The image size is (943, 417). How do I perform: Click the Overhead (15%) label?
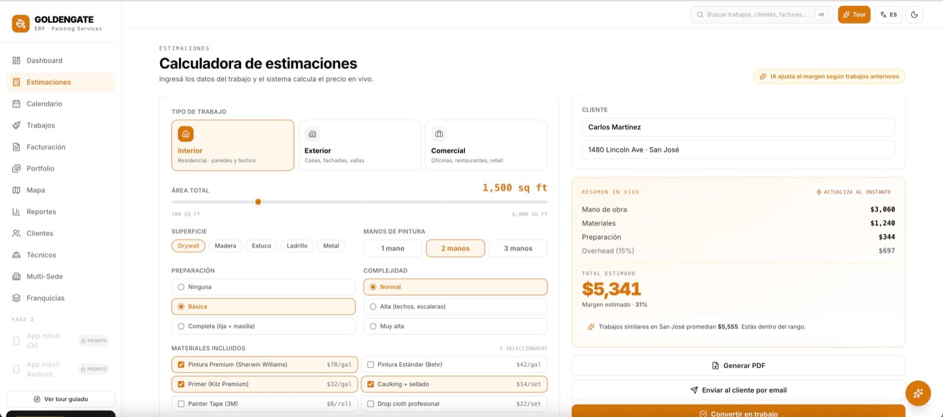tap(608, 251)
